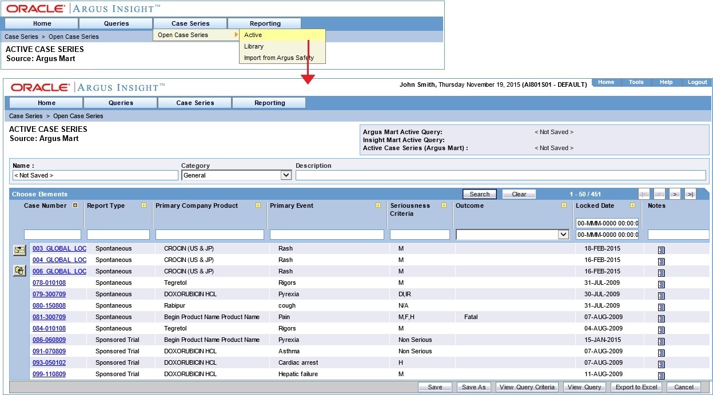Open the notes icon for case 086-060809
The height and width of the screenshot is (395, 713).
click(x=661, y=341)
